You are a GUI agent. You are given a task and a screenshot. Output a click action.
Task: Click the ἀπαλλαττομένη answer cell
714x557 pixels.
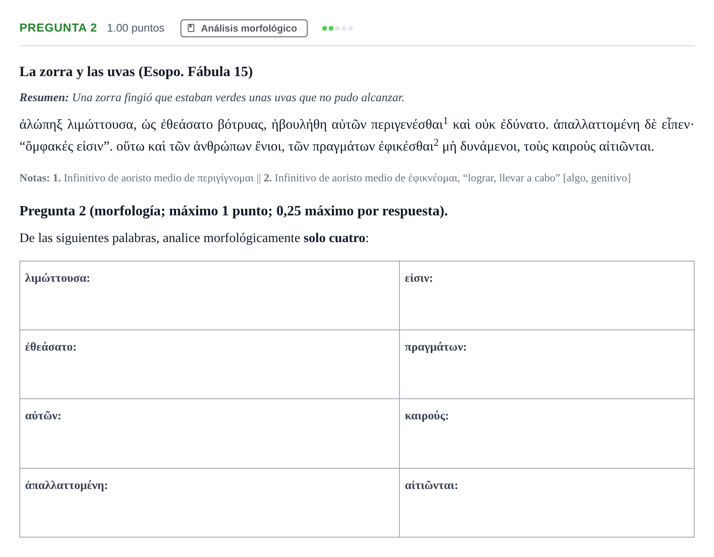point(210,503)
